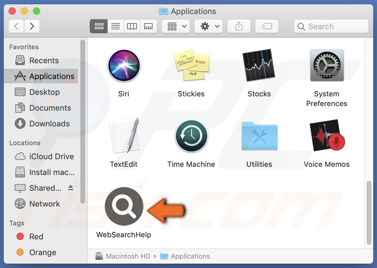This screenshot has height=268, width=377.
Task: Open the gear Action menu
Action: coord(209,26)
